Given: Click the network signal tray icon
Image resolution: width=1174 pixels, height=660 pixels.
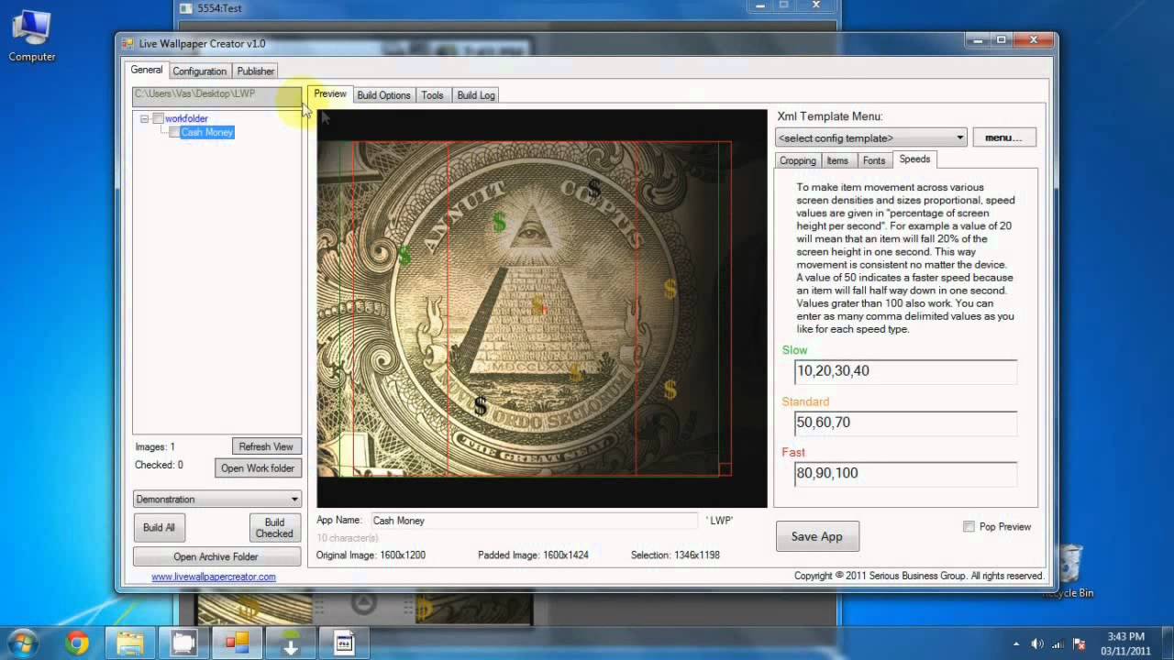Looking at the screenshot, I should tap(1058, 643).
